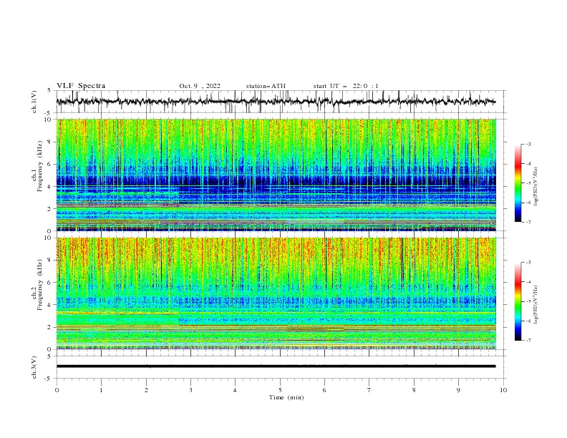
Task: Click time axis tick label "3"
Action: [190, 390]
